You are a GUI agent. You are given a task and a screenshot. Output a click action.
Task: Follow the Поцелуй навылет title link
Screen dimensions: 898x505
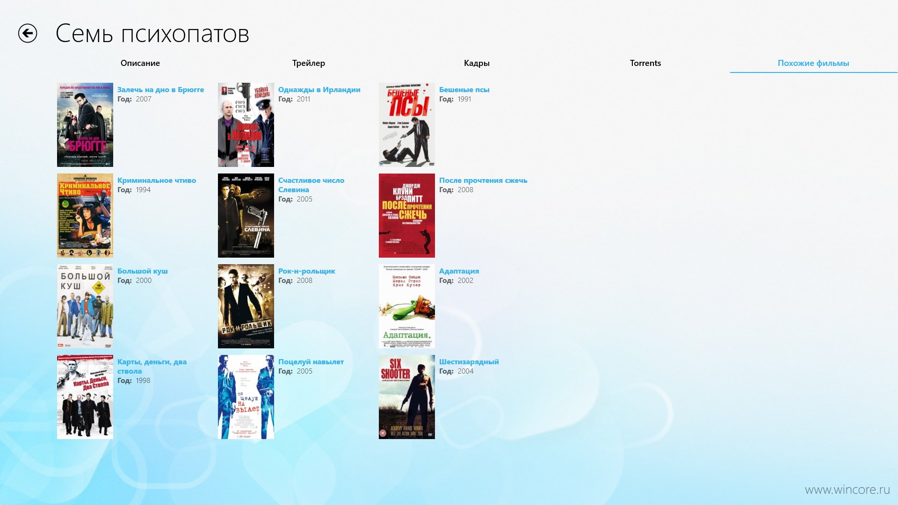pos(311,362)
